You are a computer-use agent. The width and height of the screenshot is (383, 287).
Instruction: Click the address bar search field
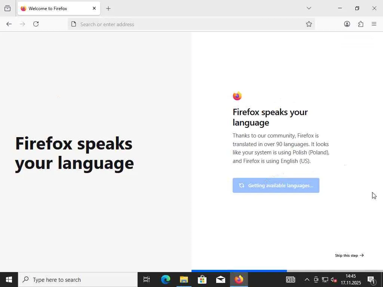pos(191,24)
